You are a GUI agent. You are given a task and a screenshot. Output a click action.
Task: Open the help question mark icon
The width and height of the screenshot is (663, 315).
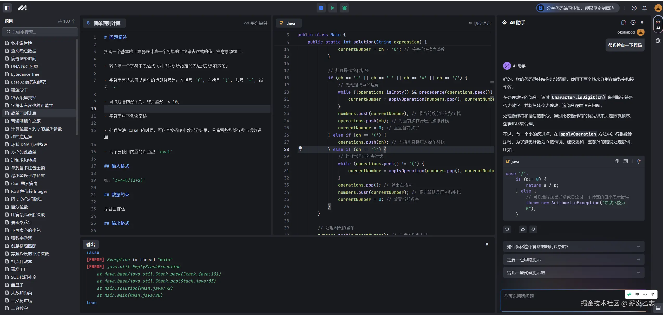pos(634,8)
